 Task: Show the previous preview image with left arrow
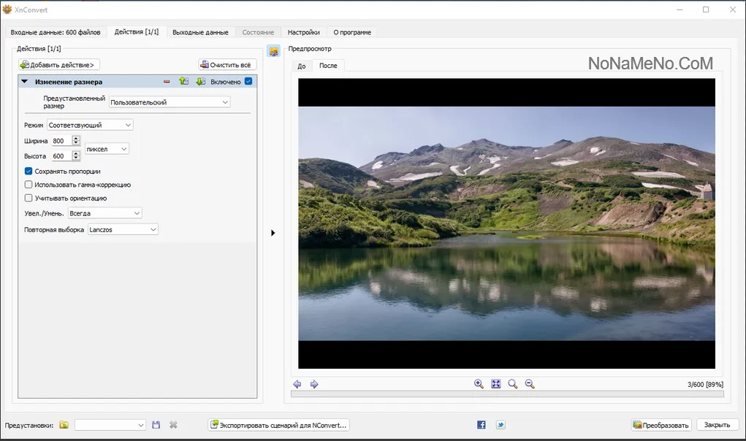click(297, 384)
